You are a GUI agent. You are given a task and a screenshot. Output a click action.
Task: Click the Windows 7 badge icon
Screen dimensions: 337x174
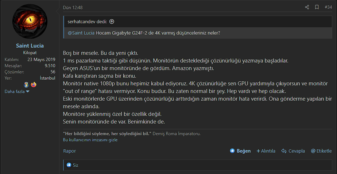[x=26, y=85]
